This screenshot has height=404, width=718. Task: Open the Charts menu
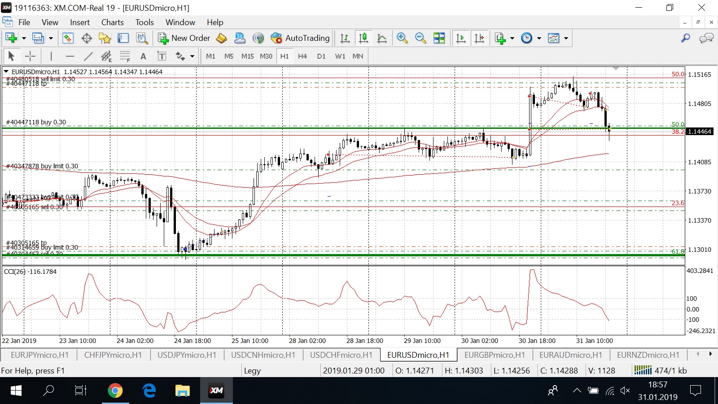click(112, 22)
